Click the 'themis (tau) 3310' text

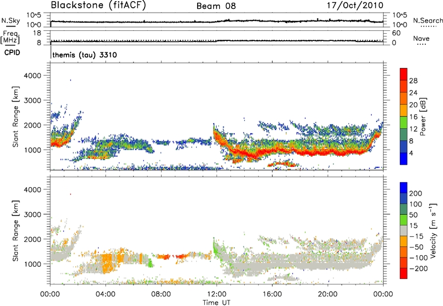(x=85, y=55)
